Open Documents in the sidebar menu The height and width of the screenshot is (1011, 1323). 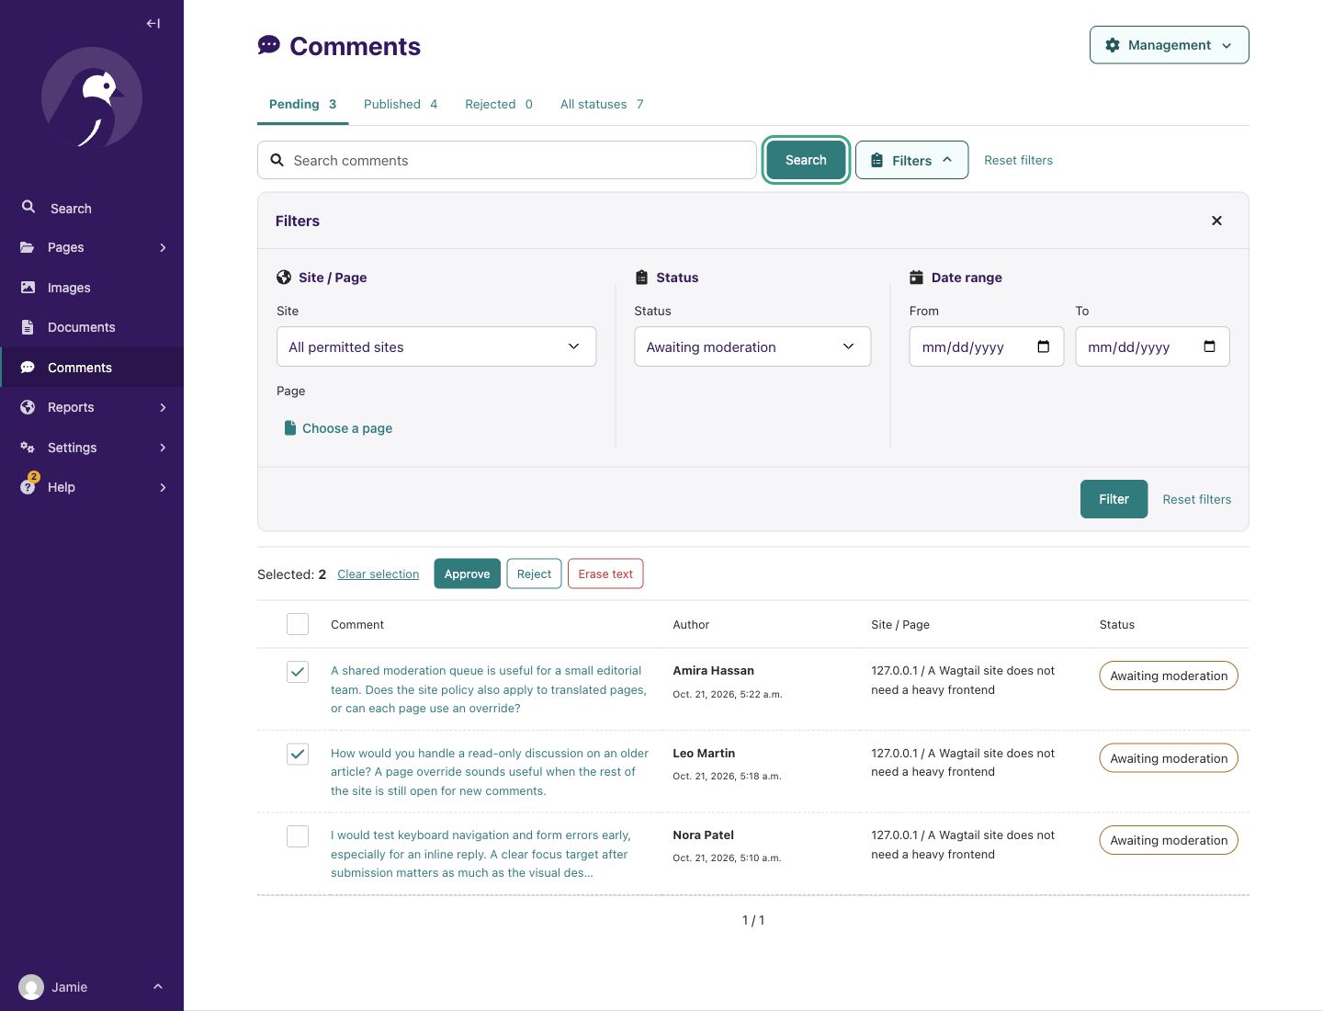(92, 327)
